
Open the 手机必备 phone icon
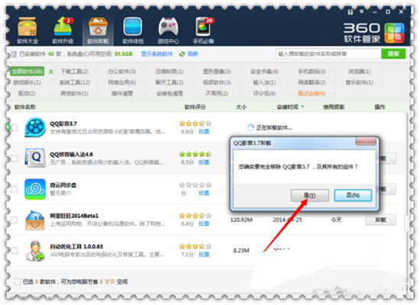pyautogui.click(x=203, y=27)
